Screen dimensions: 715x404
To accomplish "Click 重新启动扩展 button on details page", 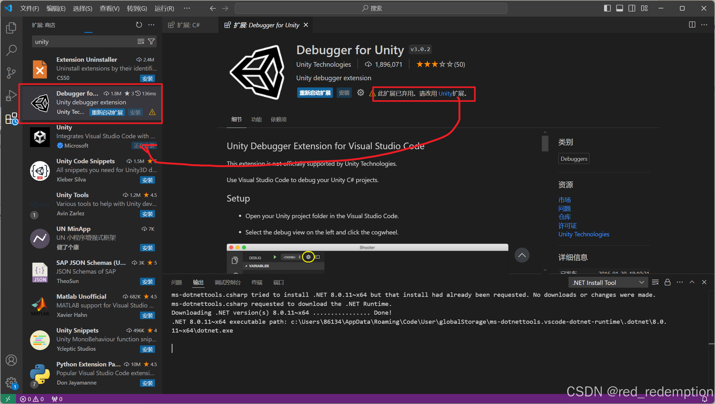I will click(x=315, y=93).
